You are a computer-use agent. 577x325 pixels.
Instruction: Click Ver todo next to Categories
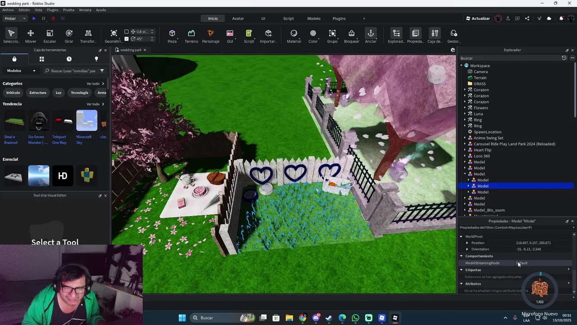click(95, 84)
